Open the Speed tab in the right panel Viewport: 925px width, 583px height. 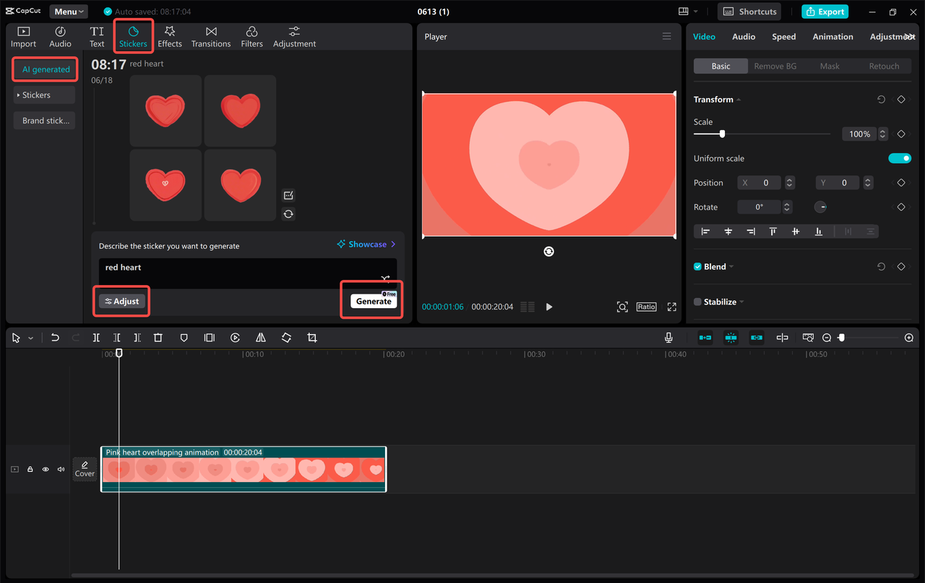coord(783,36)
